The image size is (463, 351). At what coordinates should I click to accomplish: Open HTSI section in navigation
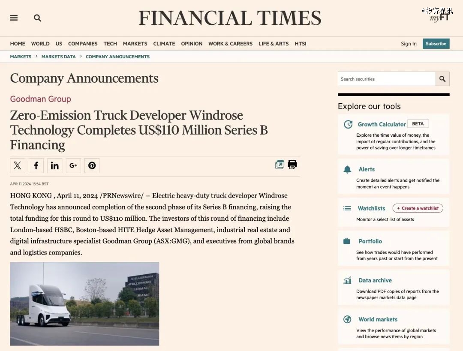coord(300,44)
